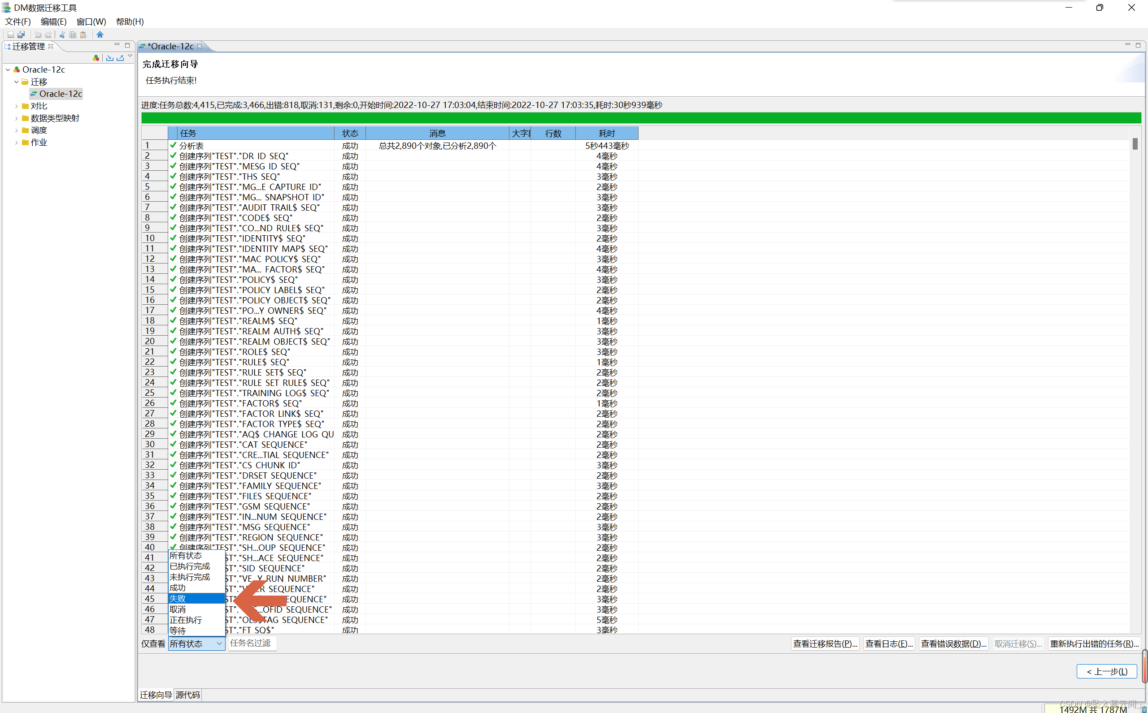This screenshot has height=713, width=1148.
Task: Close the *Oracle-12c editor tab
Action: (x=200, y=46)
